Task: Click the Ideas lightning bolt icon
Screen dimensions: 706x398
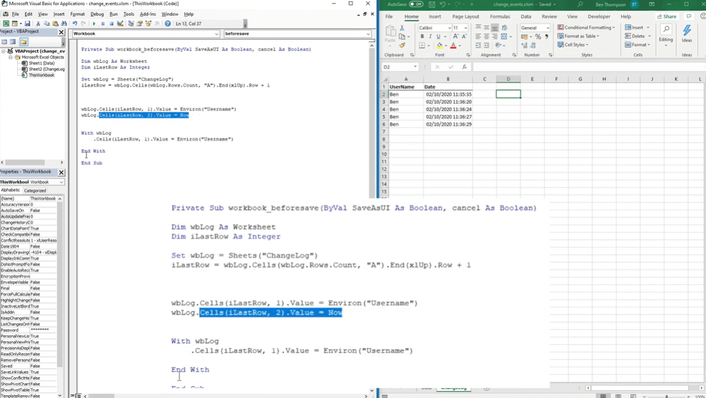Action: [686, 34]
